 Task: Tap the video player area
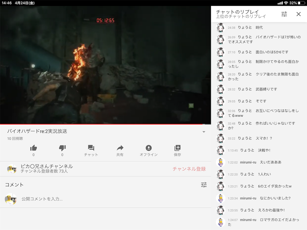pos(105,65)
